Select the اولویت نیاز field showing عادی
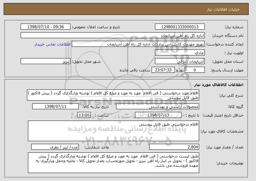 click(180, 53)
